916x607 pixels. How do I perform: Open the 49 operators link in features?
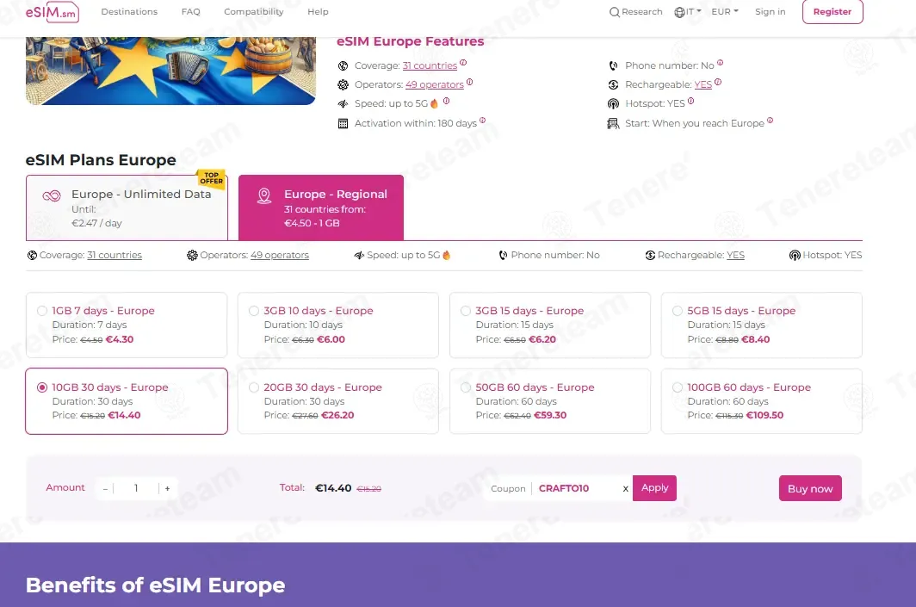(x=435, y=84)
